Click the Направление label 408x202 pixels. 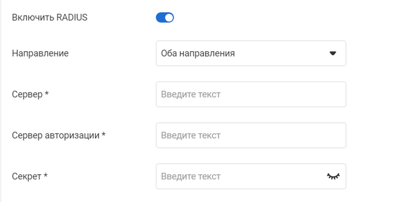pyautogui.click(x=40, y=53)
